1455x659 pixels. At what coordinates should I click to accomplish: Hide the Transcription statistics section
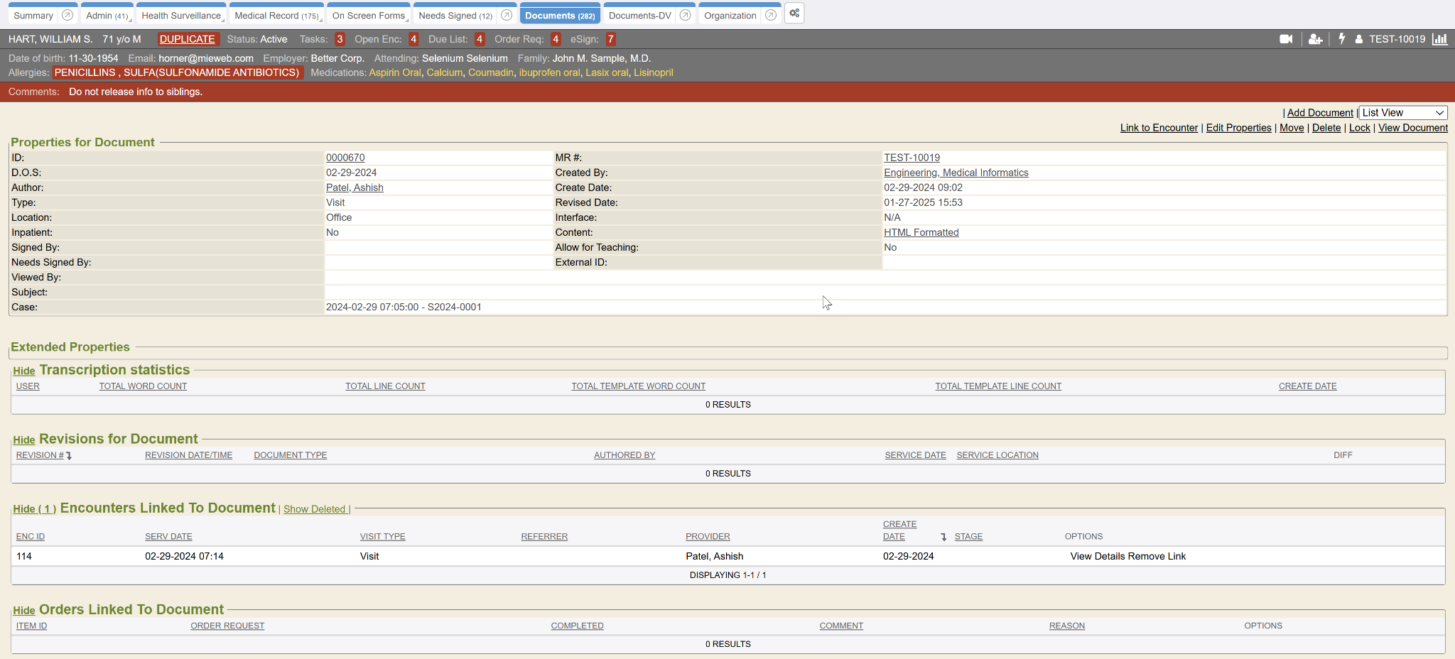click(23, 371)
